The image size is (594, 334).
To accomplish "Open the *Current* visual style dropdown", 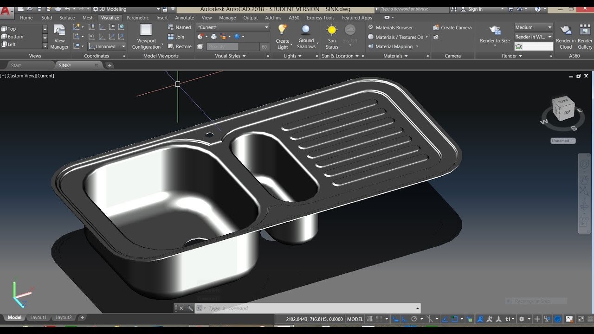I will coord(233,27).
